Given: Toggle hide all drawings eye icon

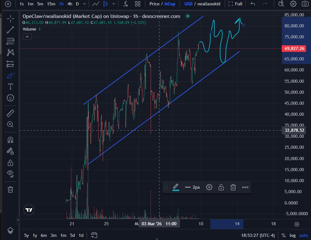Looking at the screenshot, I should click(x=10, y=174).
